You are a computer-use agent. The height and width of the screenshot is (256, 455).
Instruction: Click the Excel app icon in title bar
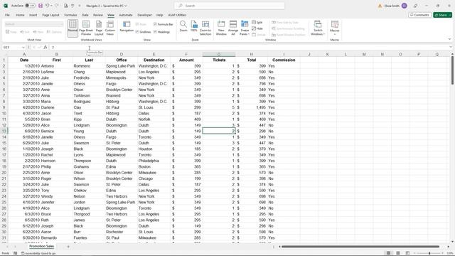tap(6, 6)
